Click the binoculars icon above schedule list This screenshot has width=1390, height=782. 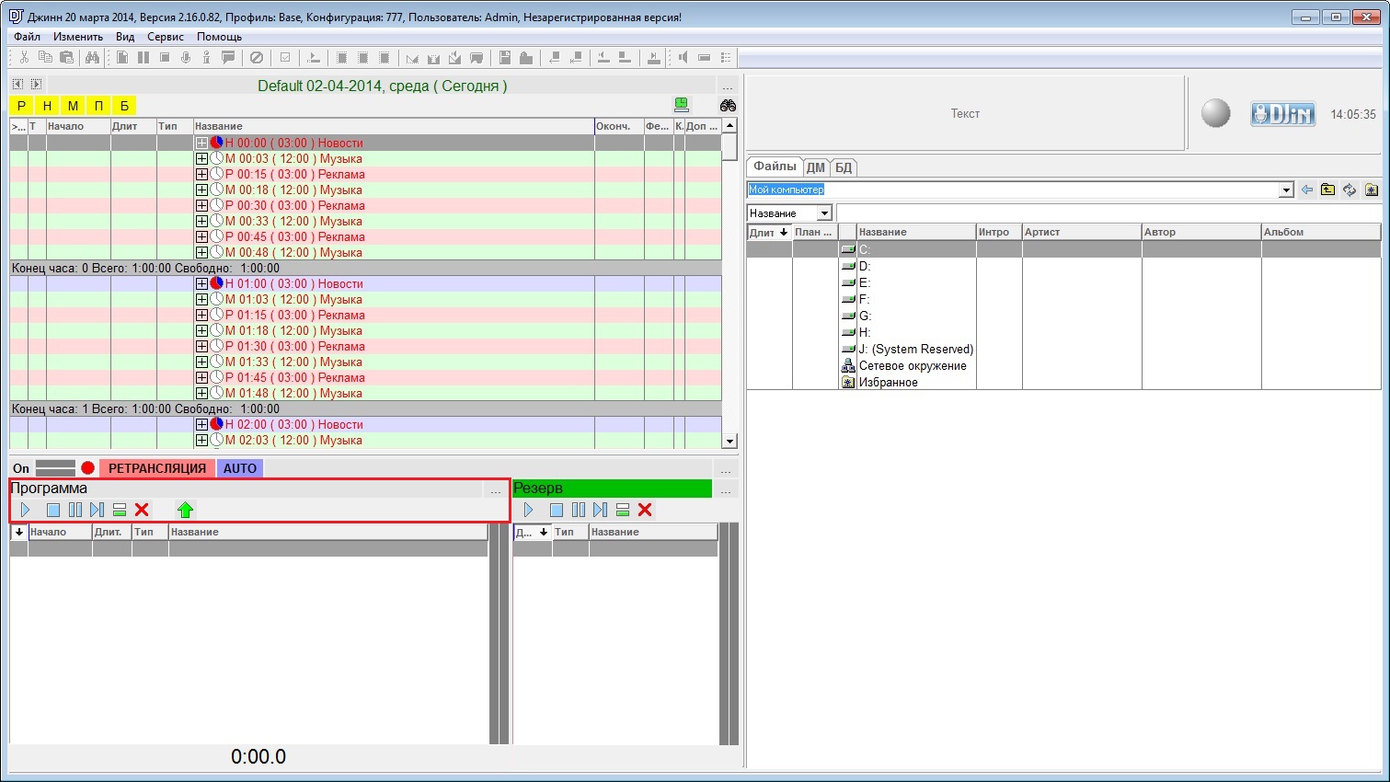coord(728,105)
